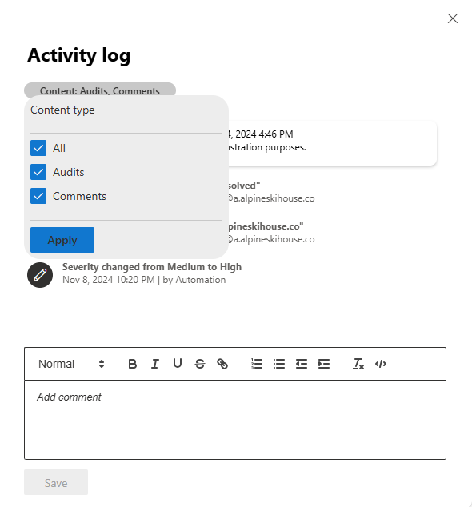Select the Severity changed audit entry icon
The image size is (472, 507).
(x=40, y=275)
